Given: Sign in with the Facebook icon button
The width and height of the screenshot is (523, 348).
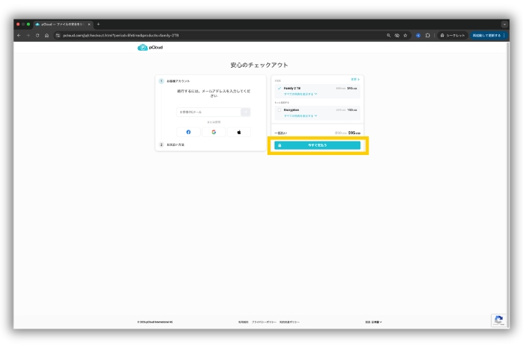Looking at the screenshot, I should (188, 132).
